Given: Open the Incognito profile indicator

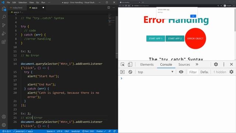Looking at the screenshot, I should tap(228, 6).
